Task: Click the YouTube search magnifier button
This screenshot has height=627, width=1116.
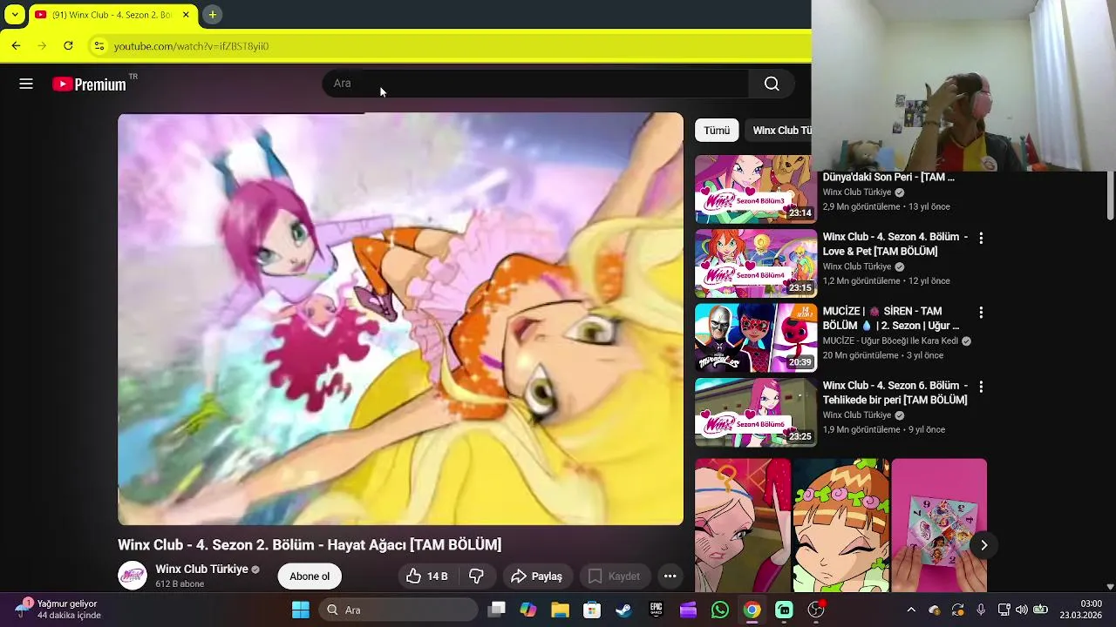Action: point(772,84)
